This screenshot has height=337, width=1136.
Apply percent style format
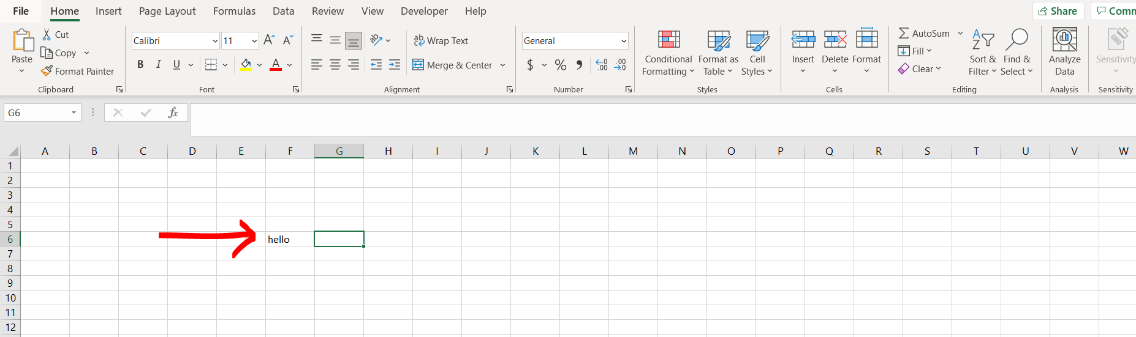(x=560, y=65)
